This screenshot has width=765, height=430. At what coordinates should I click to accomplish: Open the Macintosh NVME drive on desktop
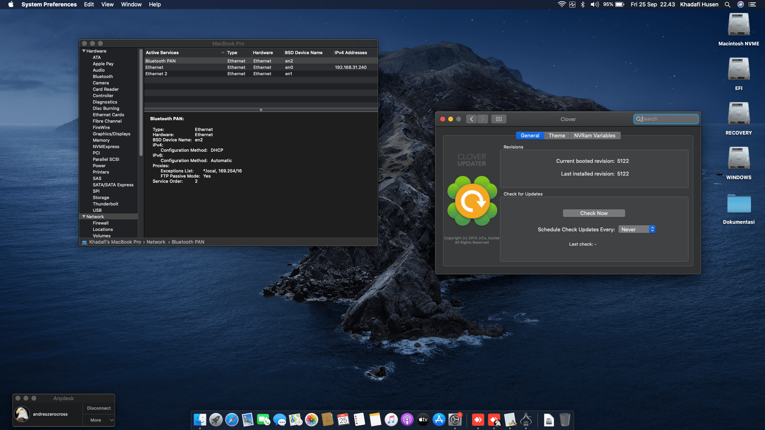point(739,30)
